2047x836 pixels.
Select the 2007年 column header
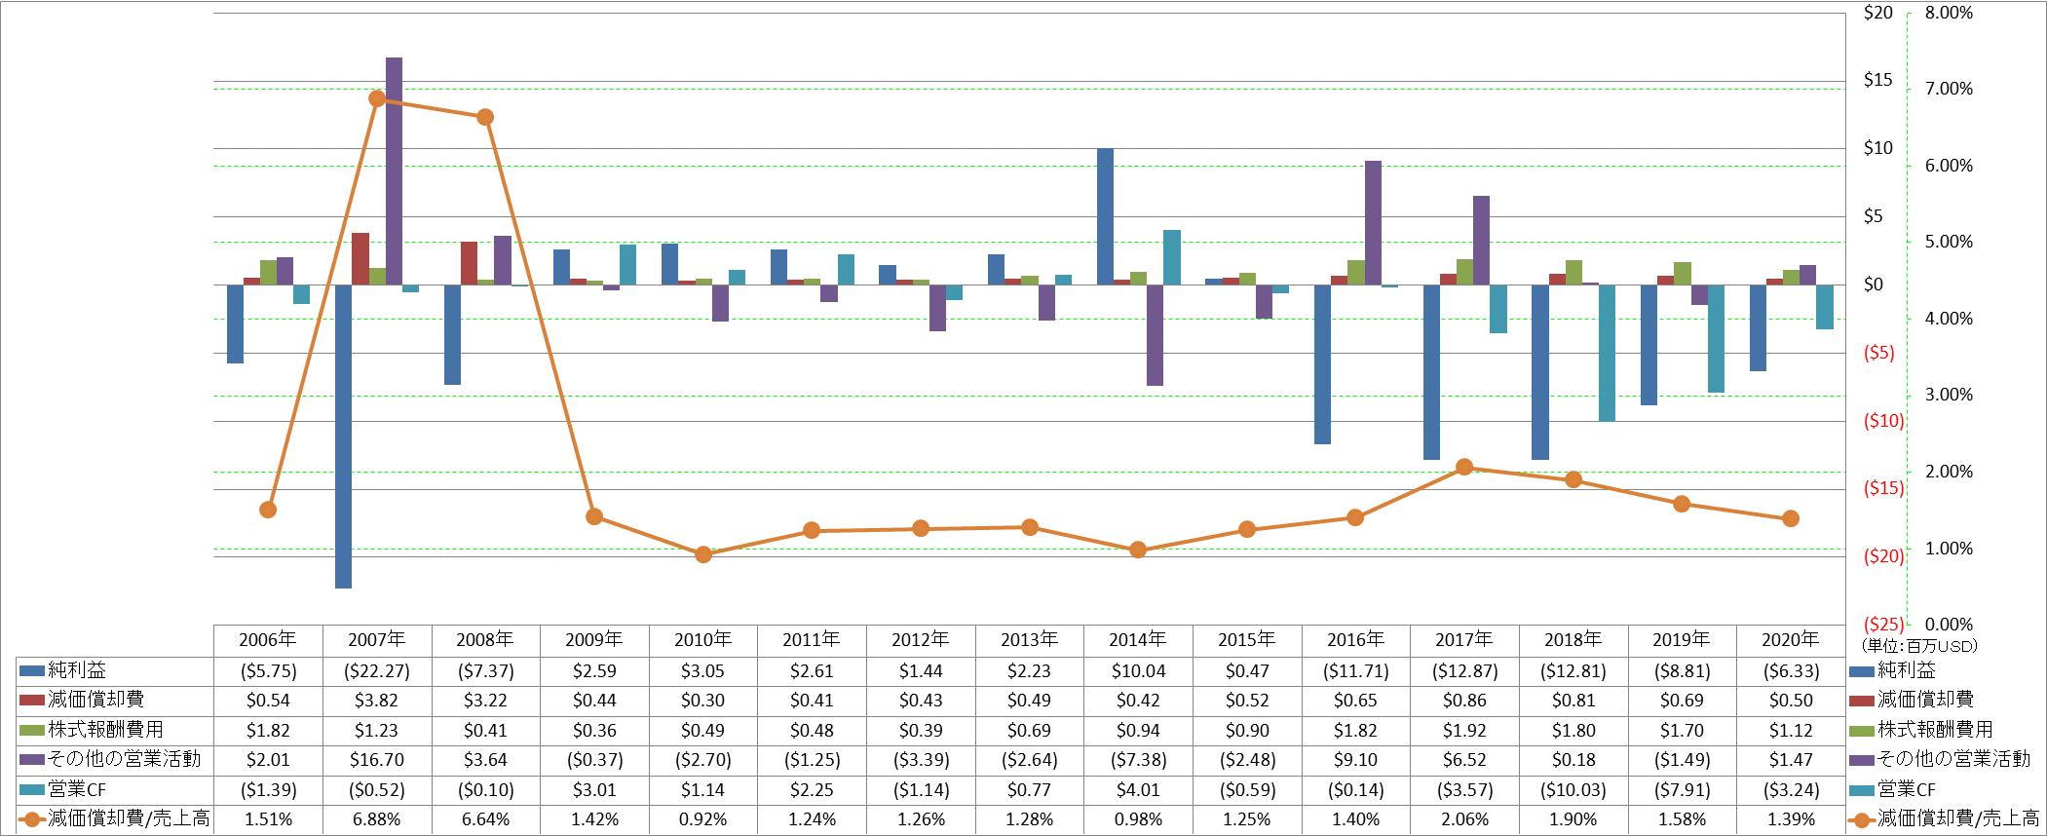(377, 640)
